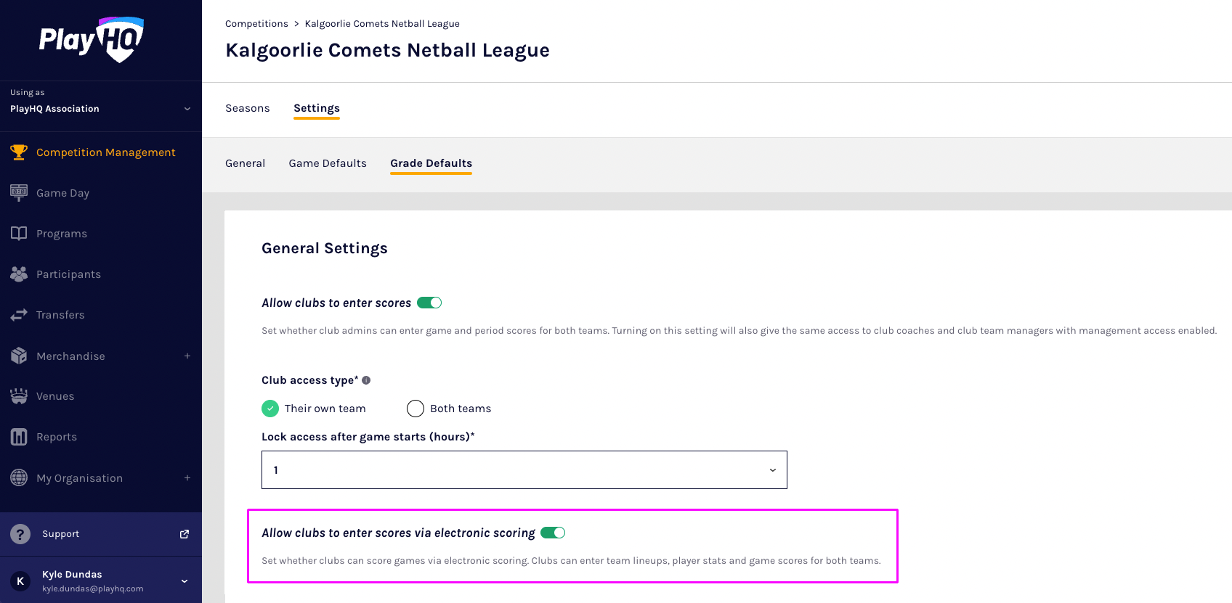Open Support external link icon
1232x603 pixels.
185,534
